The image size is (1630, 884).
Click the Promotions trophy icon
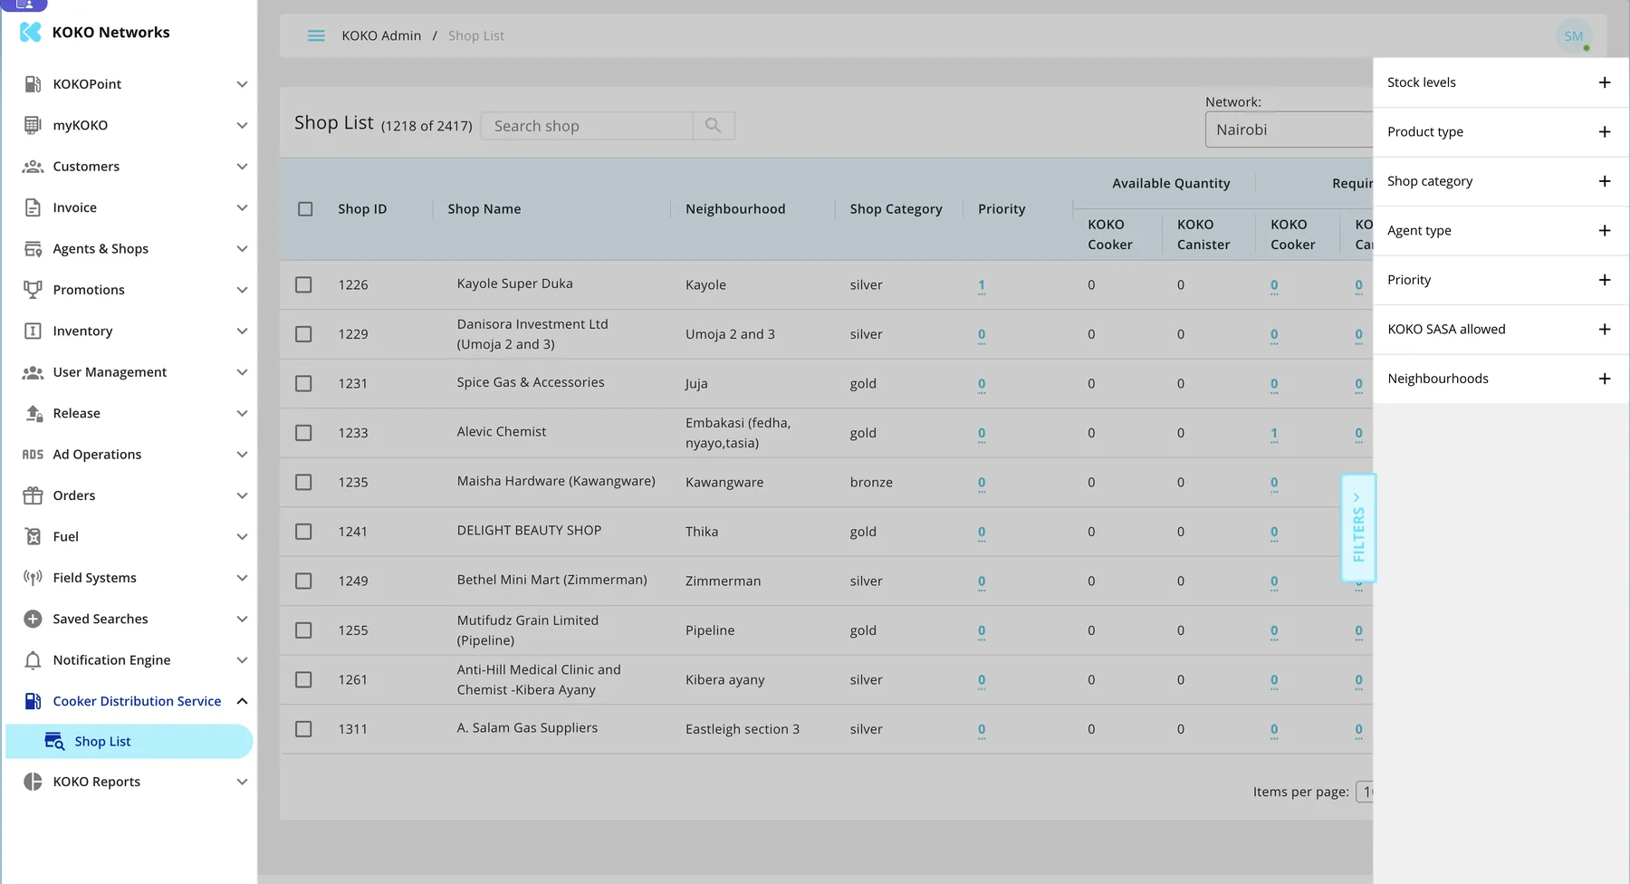[33, 290]
